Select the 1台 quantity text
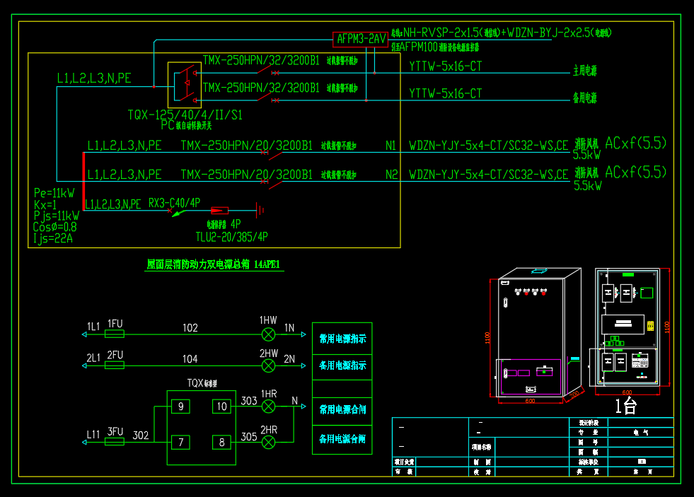Screen dimensions: 694x497 (626, 406)
